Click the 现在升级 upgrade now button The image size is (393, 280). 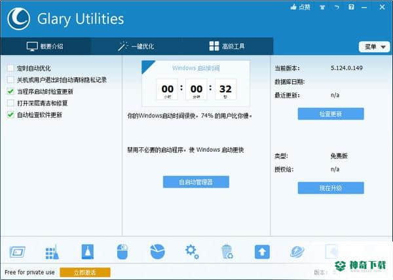pyautogui.click(x=331, y=188)
